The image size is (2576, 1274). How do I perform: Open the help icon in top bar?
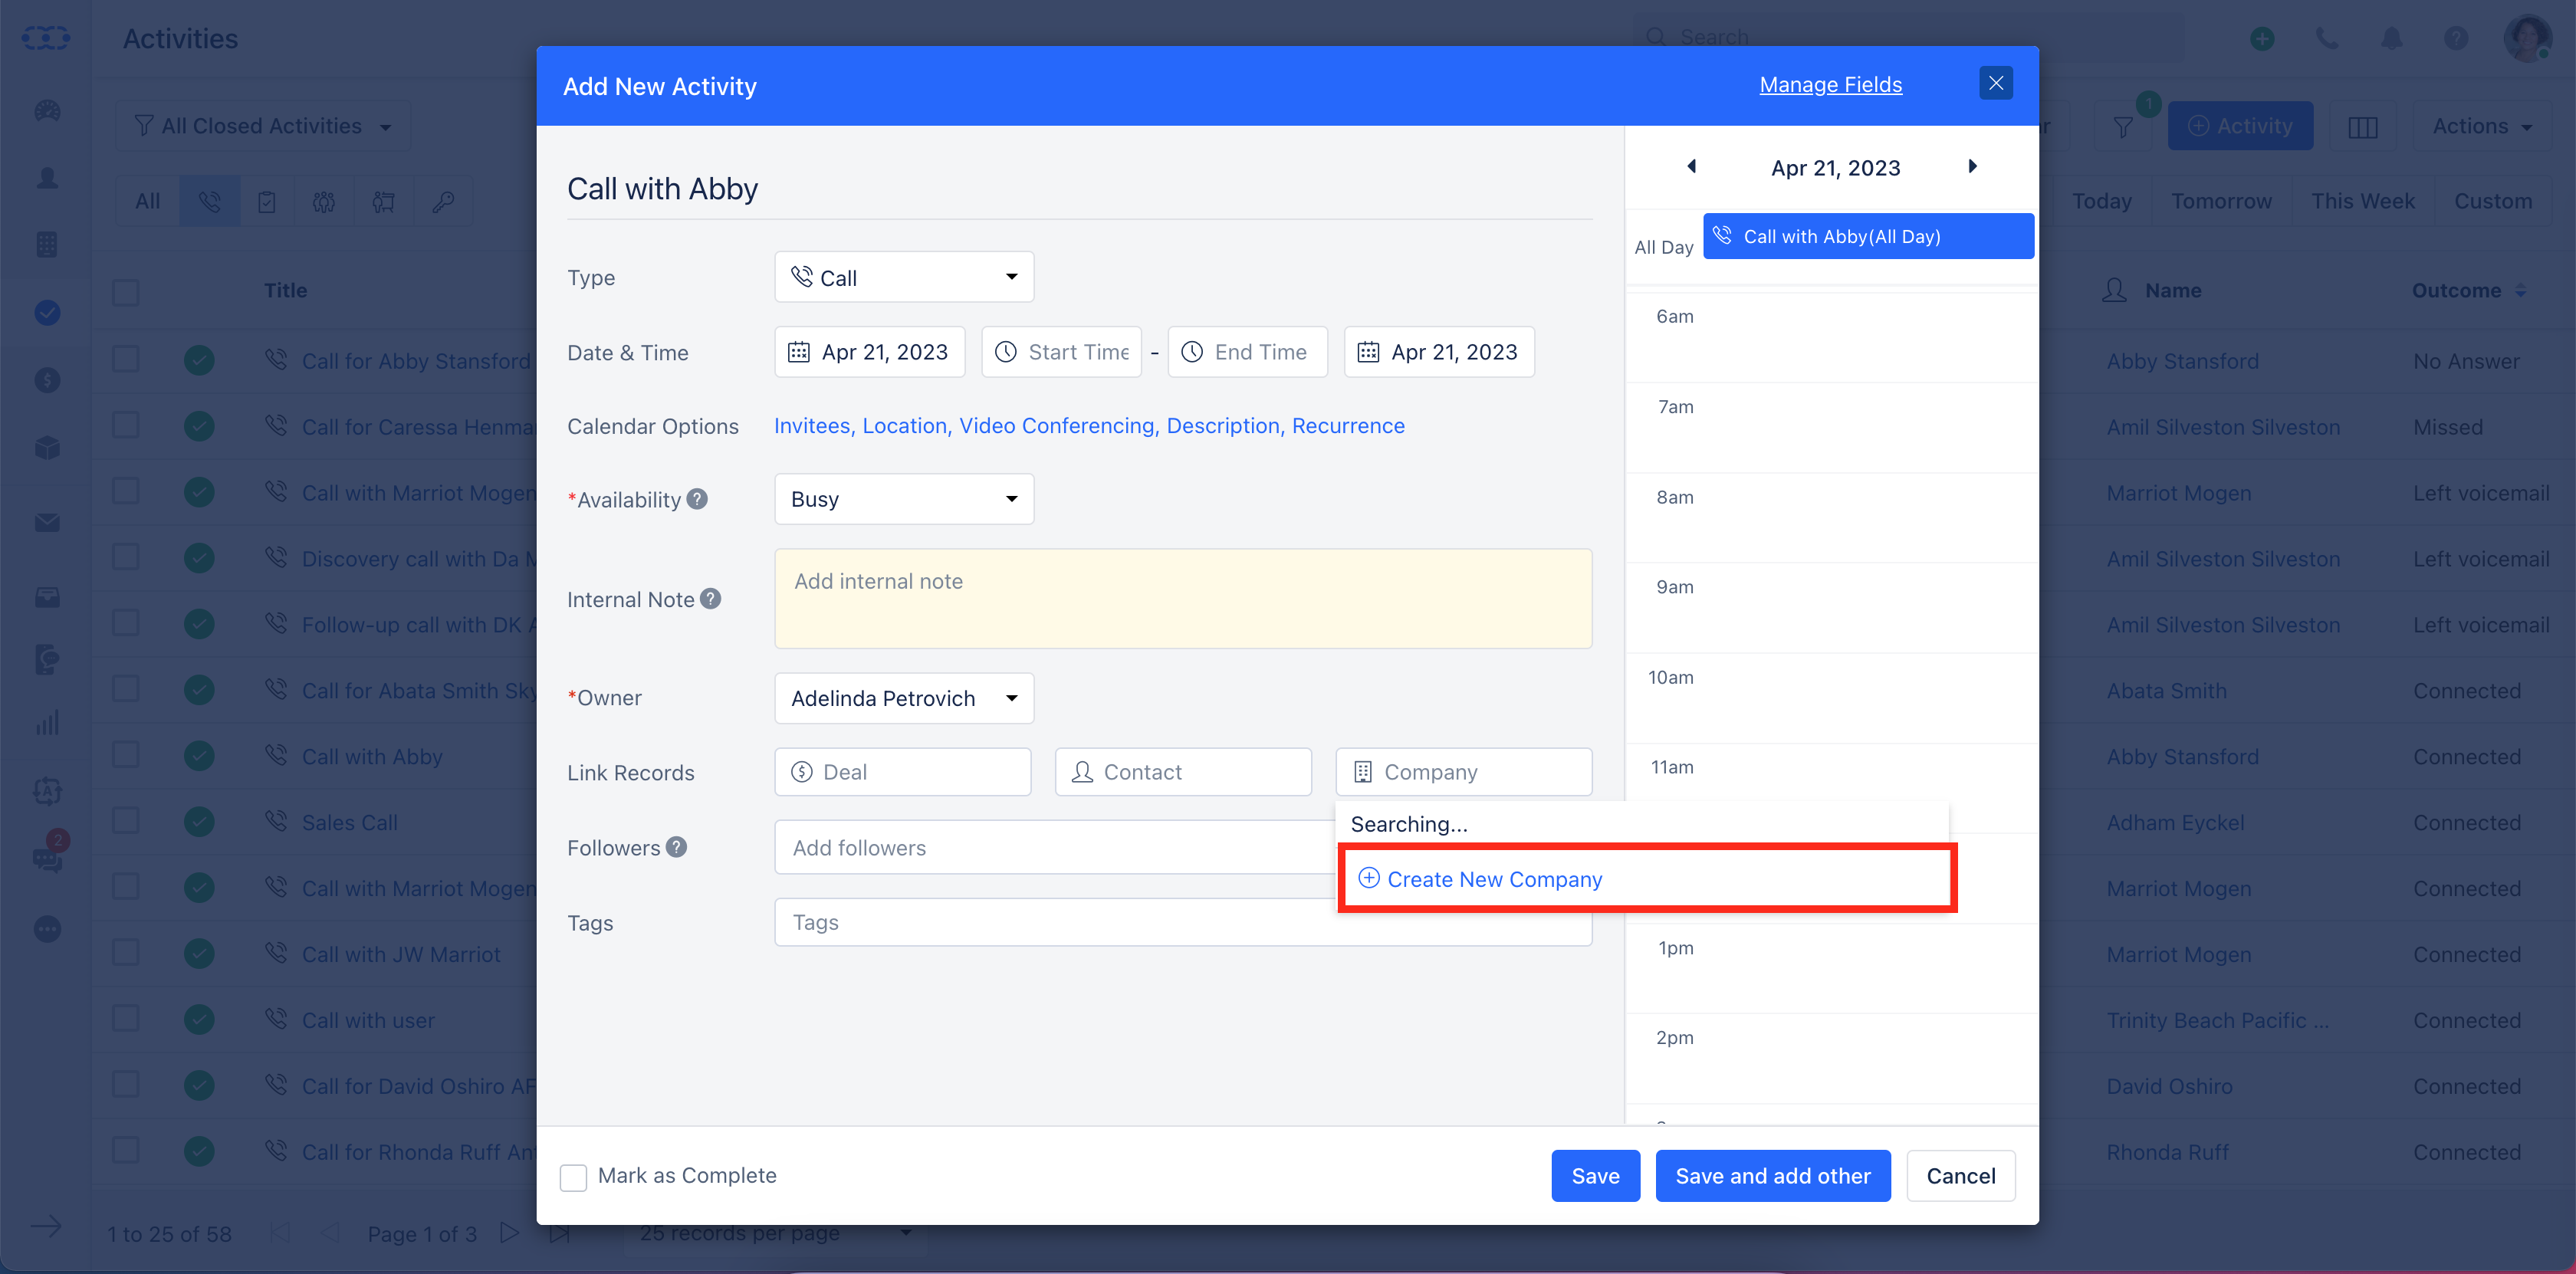click(x=2455, y=38)
